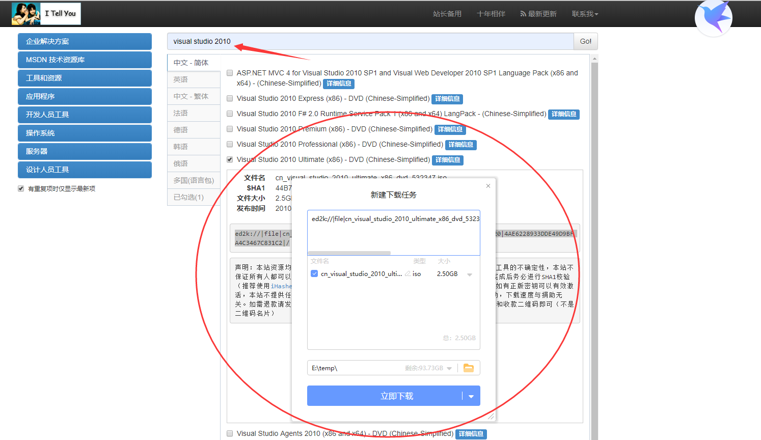Uncheck the Visual Studio 2010 Ultimate checkbox
Screen dimensions: 761x440
(x=230, y=159)
